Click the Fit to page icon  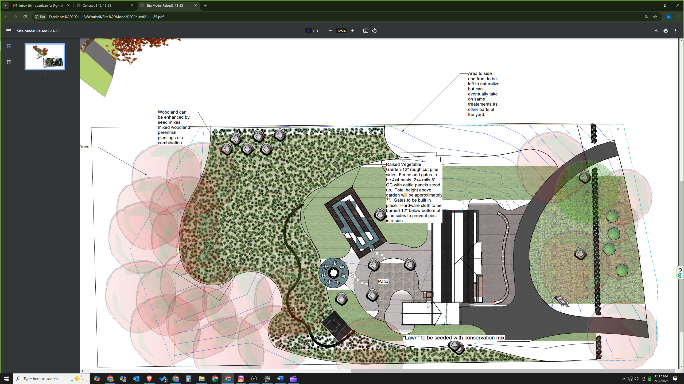pos(366,31)
